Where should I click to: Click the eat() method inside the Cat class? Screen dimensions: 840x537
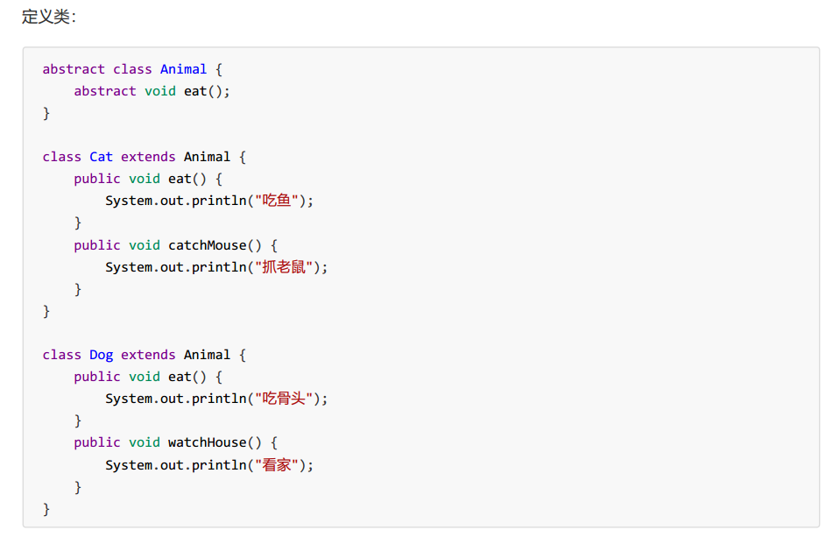(x=187, y=179)
